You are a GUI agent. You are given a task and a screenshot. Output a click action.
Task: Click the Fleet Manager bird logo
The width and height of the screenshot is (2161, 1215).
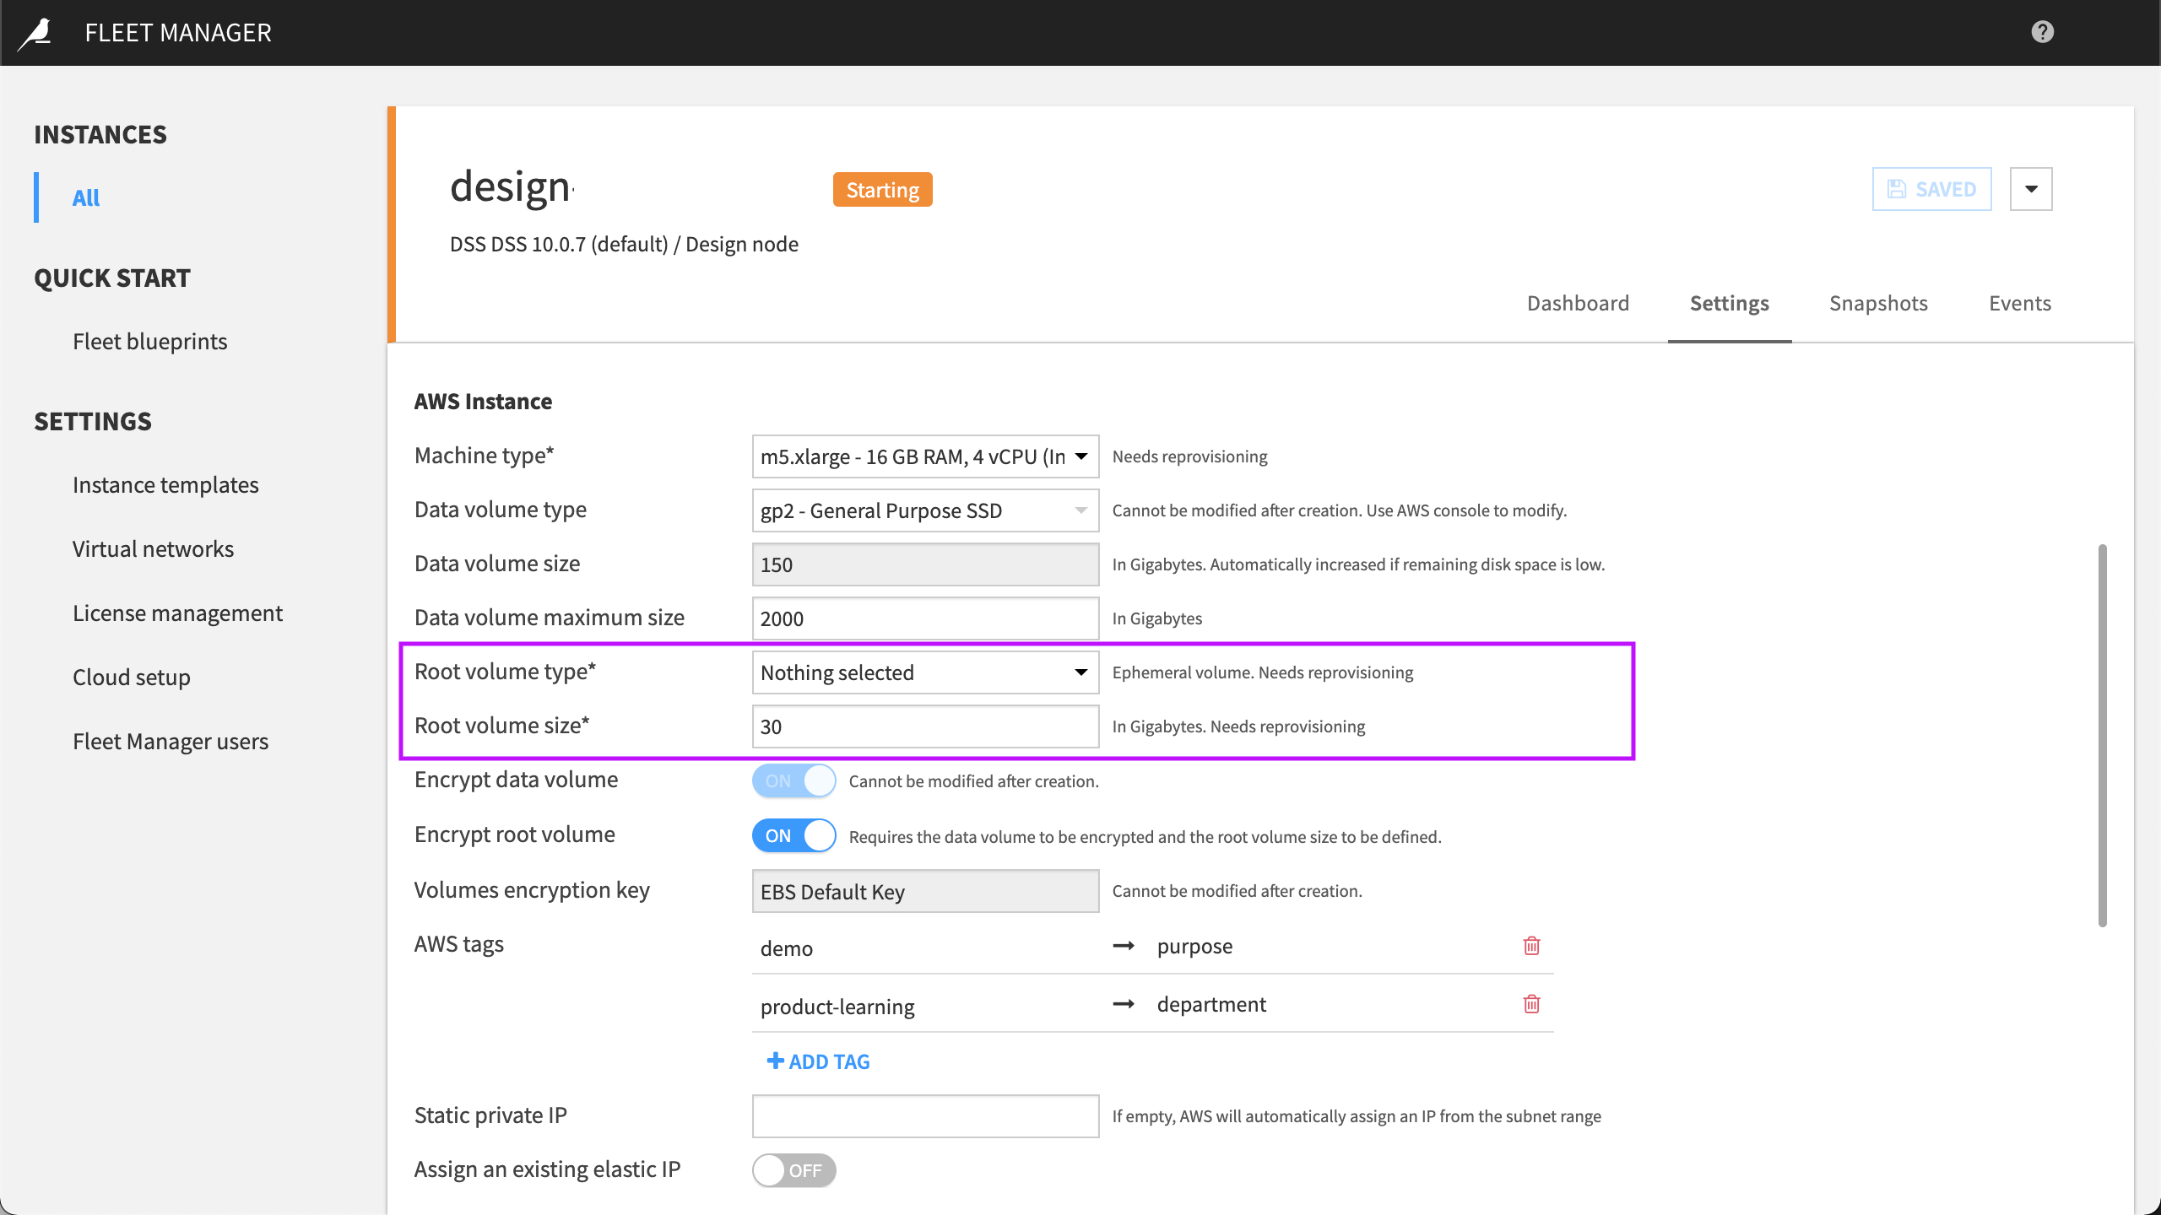click(36, 32)
